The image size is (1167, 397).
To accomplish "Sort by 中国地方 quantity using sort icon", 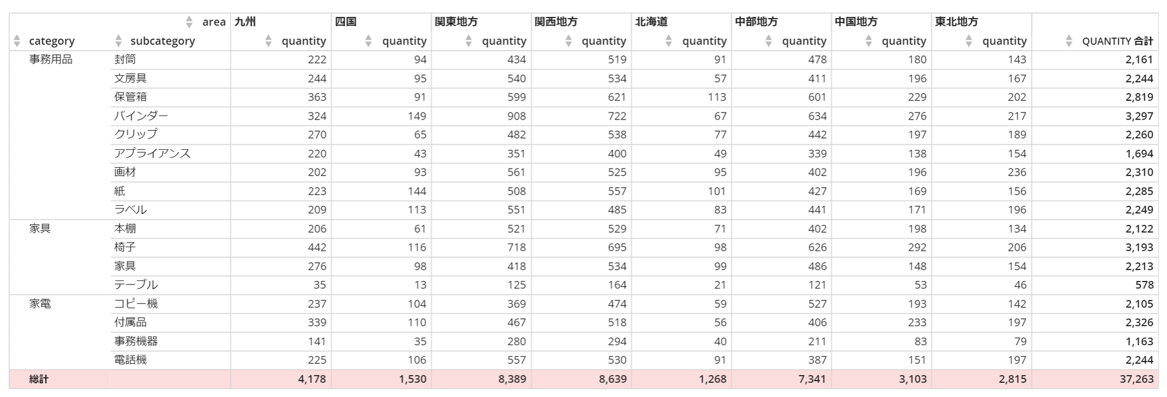I will 869,41.
